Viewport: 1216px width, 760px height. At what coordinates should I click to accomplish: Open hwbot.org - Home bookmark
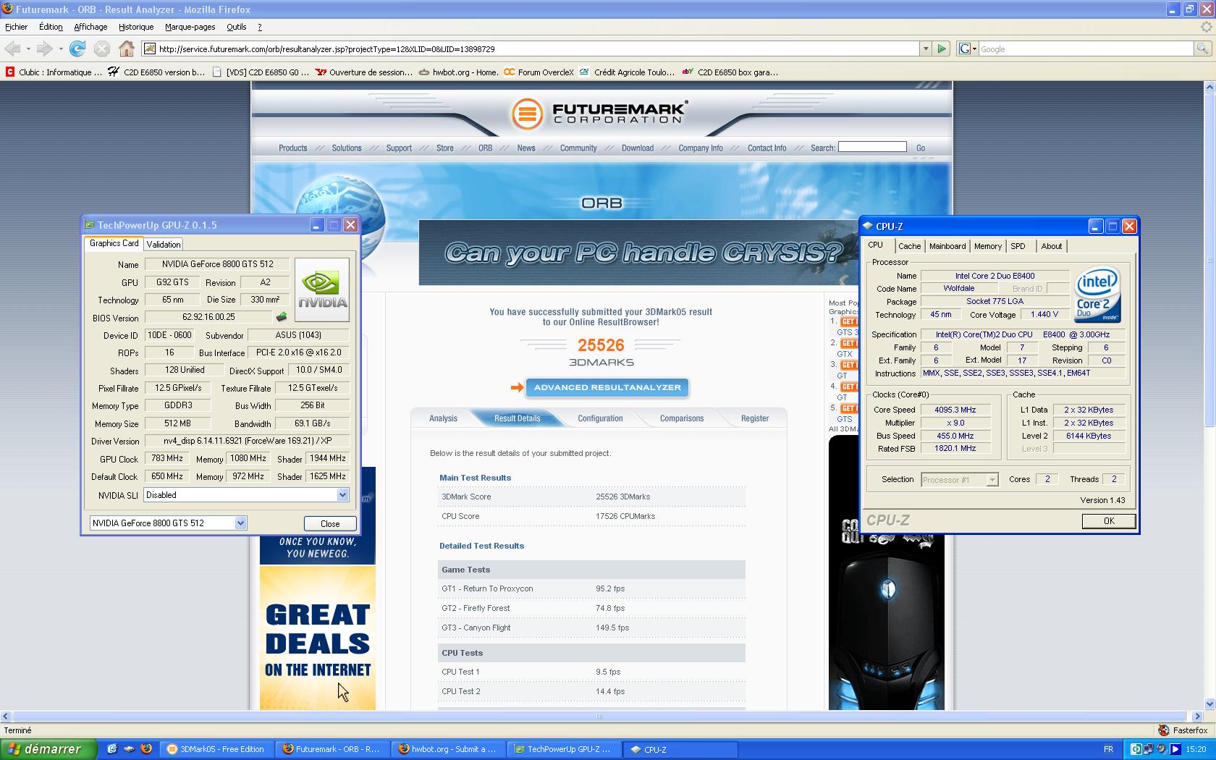pyautogui.click(x=458, y=72)
